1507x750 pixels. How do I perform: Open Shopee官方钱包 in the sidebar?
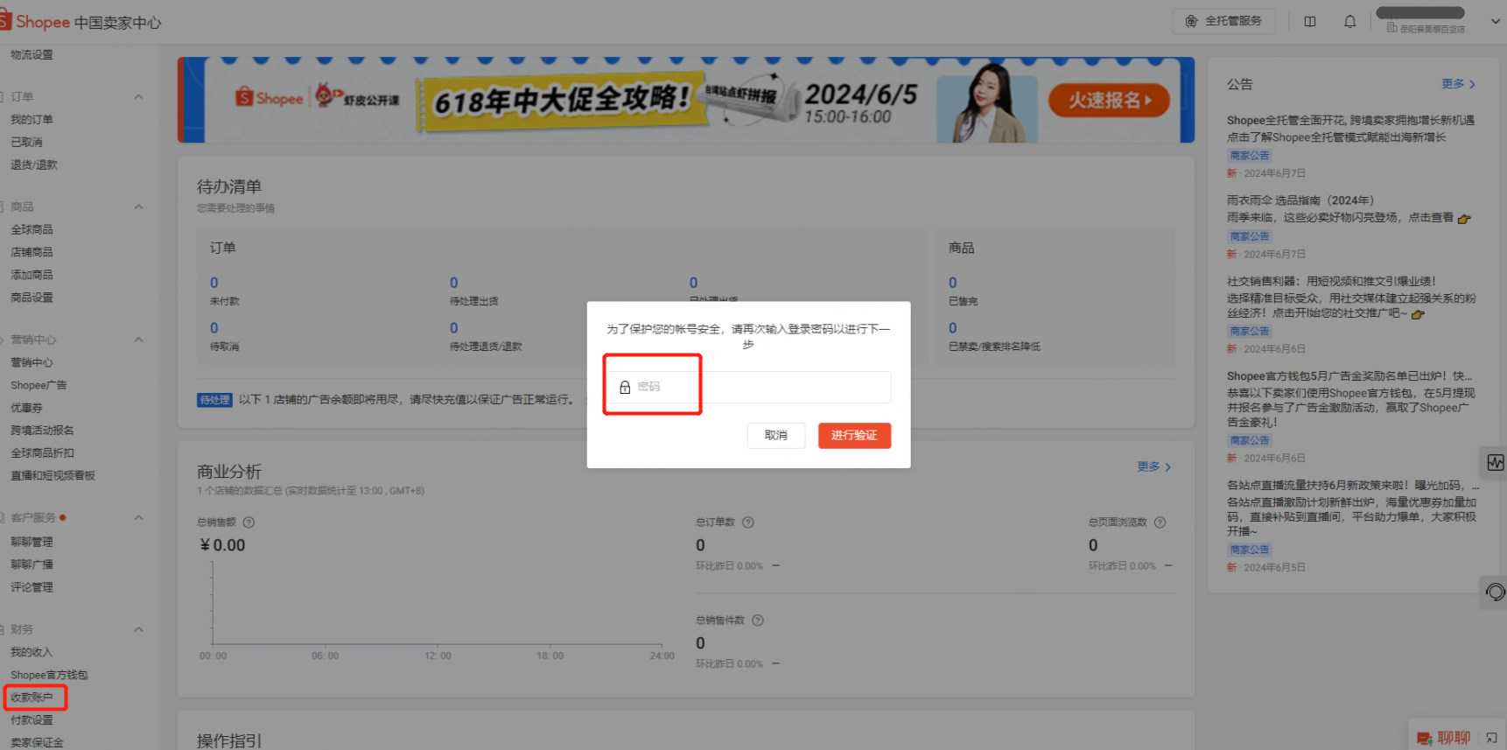point(49,675)
